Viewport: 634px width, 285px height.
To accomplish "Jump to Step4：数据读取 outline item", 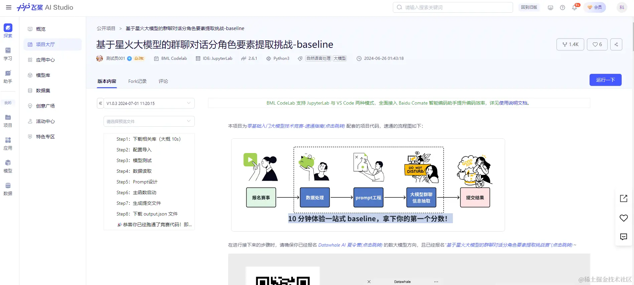I will point(134,171).
